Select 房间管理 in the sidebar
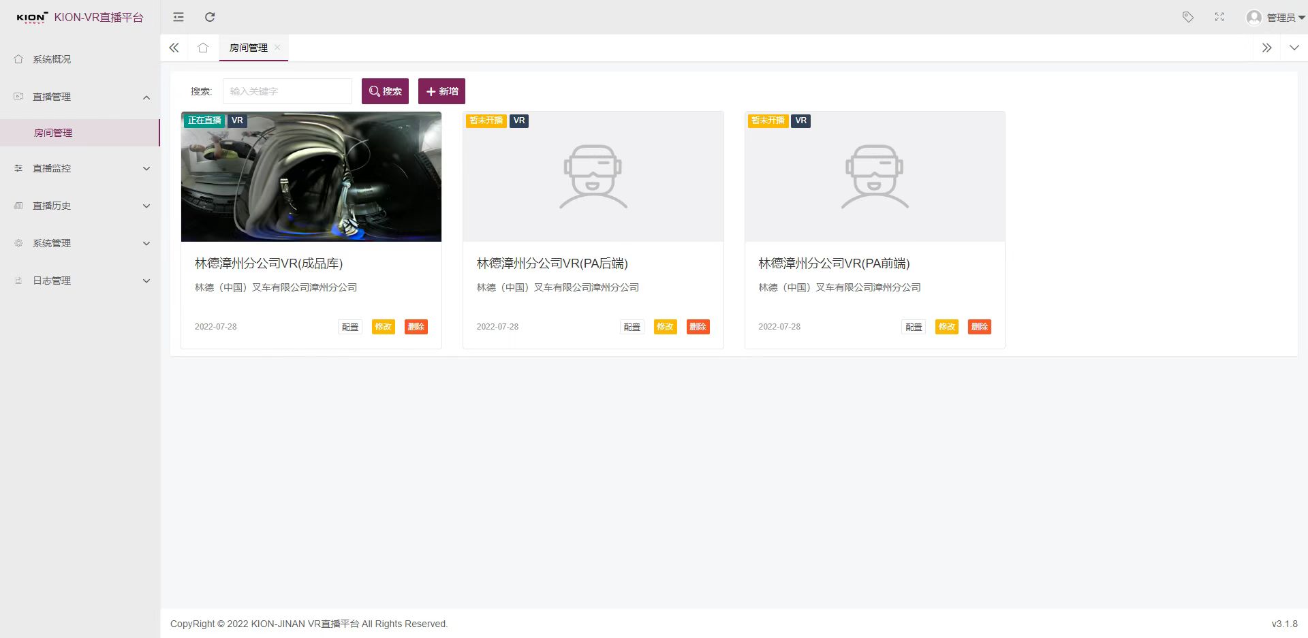This screenshot has width=1308, height=638. pyautogui.click(x=80, y=133)
